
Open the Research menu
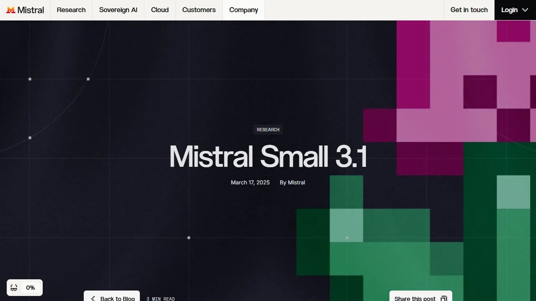coord(71,10)
